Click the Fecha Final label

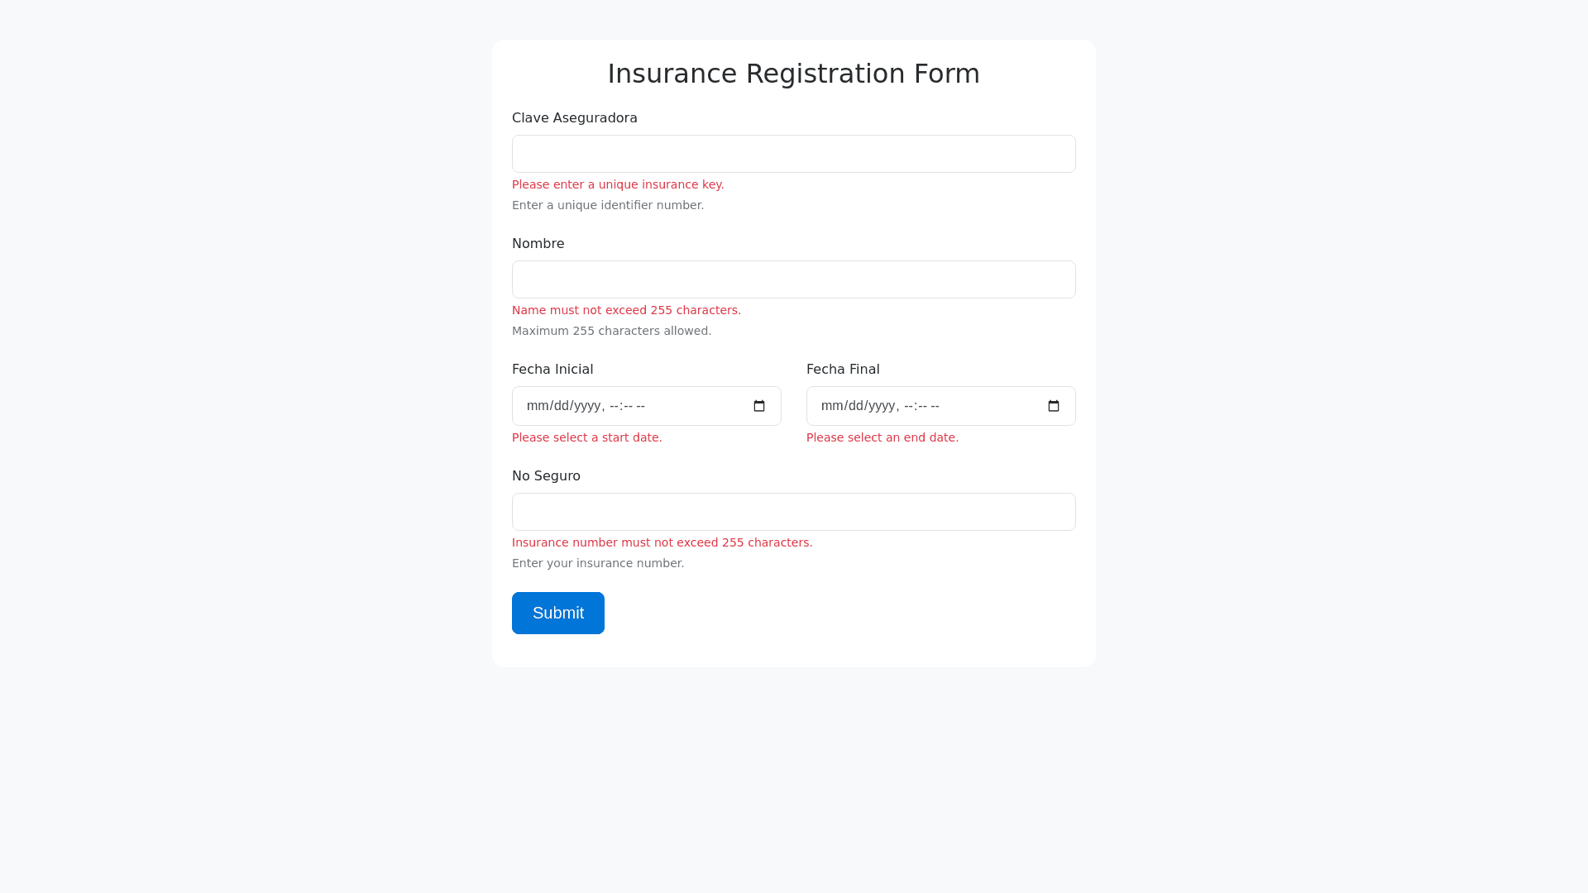843,370
